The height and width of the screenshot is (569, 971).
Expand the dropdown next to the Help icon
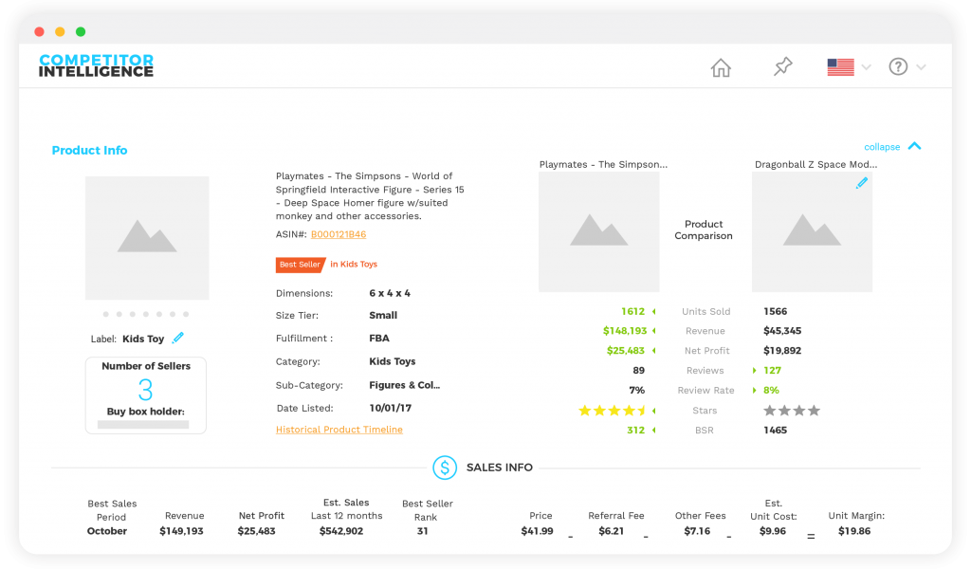(922, 66)
